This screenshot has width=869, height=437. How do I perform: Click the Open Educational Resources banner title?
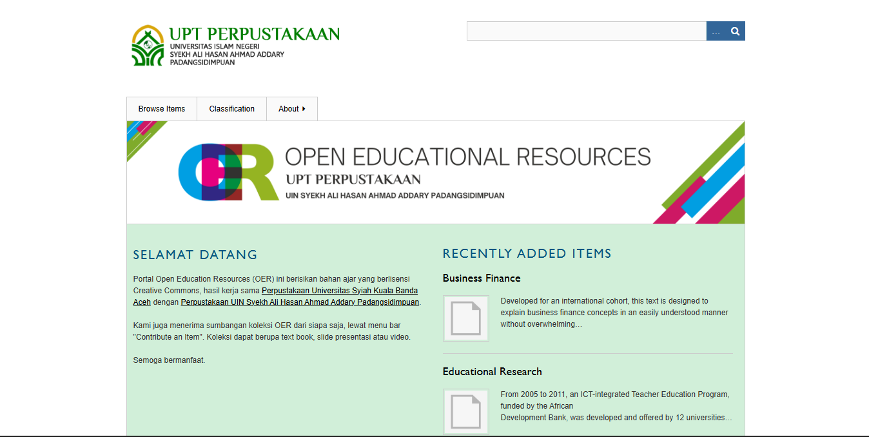[x=468, y=157]
